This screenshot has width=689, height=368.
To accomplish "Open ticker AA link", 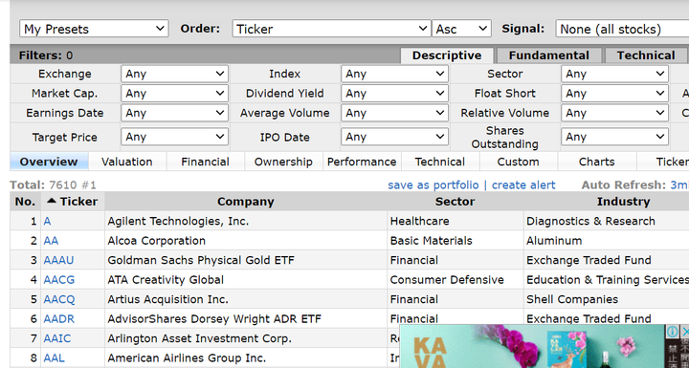I will [51, 241].
